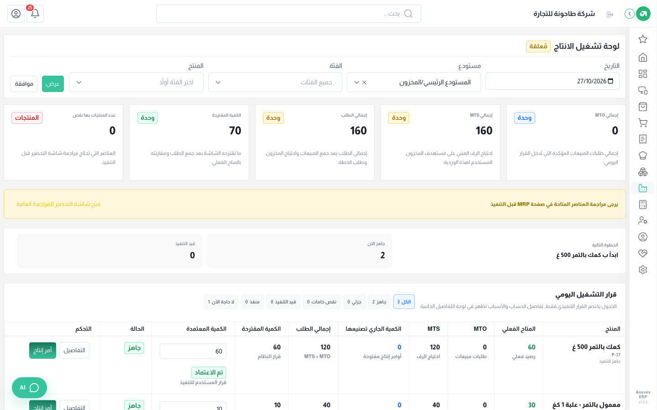Collapse the sidebar with the chevron button

(630, 14)
